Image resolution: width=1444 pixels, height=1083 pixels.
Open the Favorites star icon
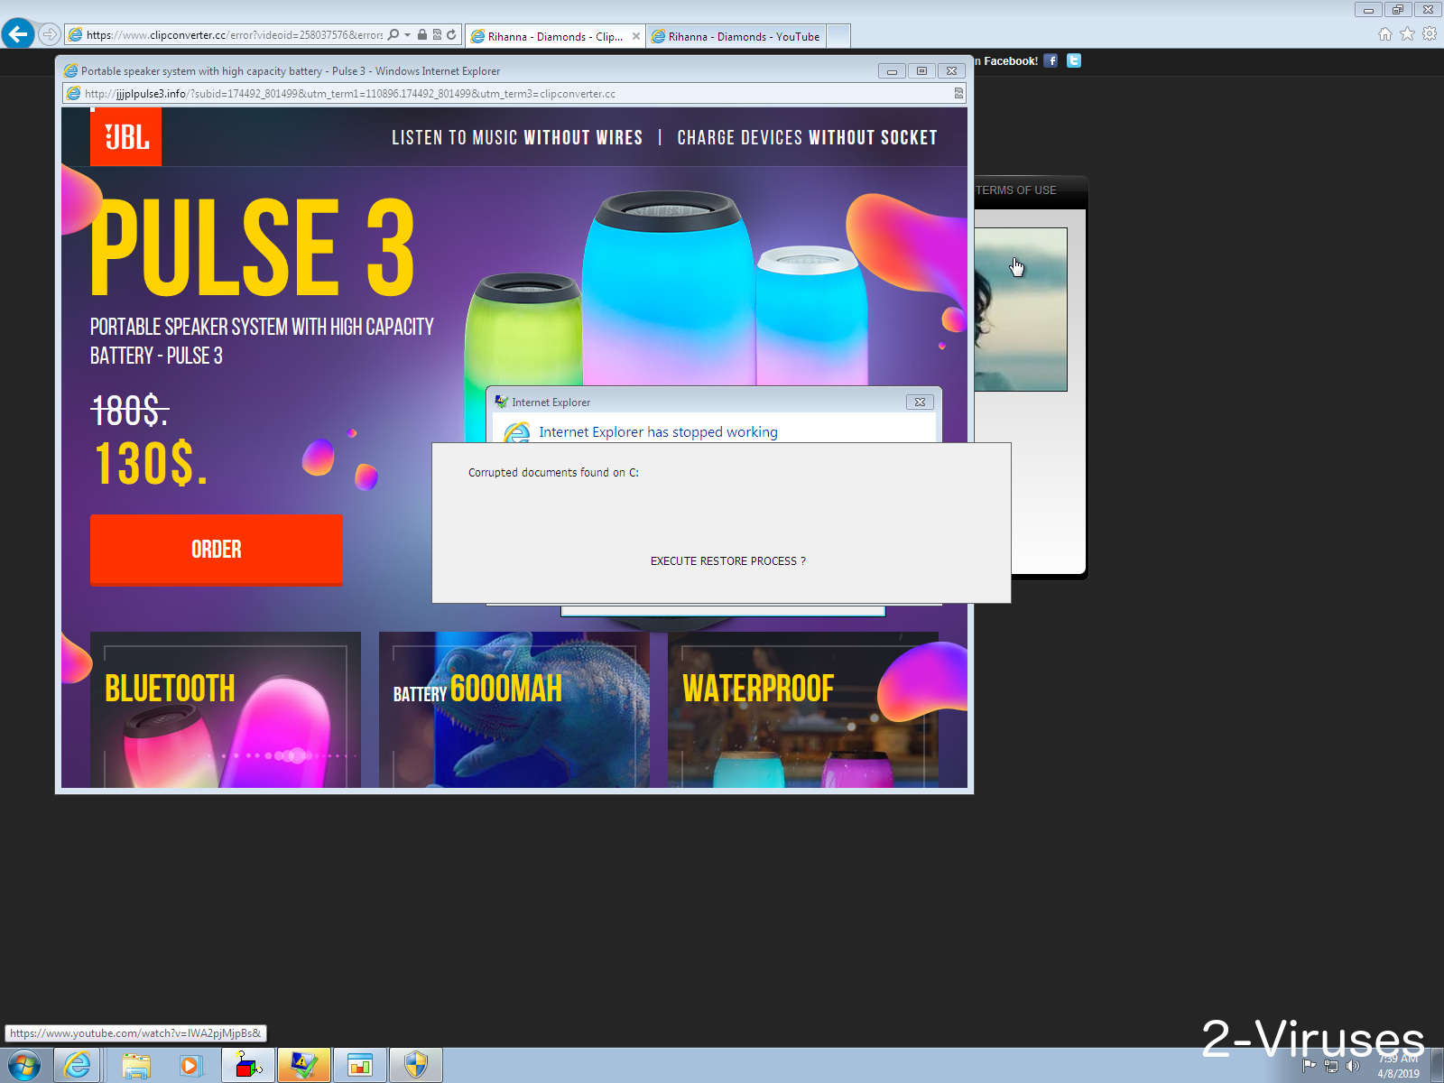click(1407, 34)
